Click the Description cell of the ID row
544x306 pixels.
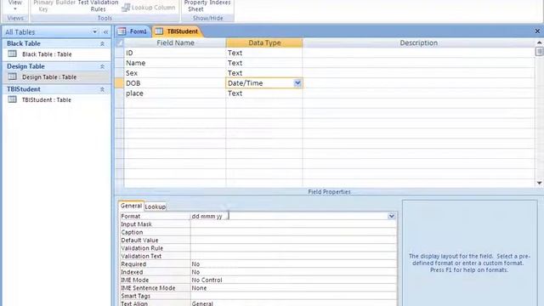click(419, 53)
